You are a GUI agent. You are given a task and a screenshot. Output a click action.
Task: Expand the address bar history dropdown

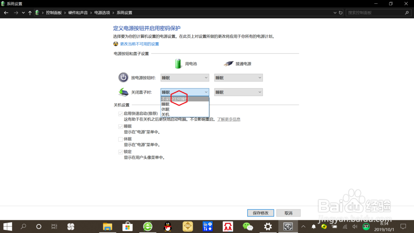[335, 13]
